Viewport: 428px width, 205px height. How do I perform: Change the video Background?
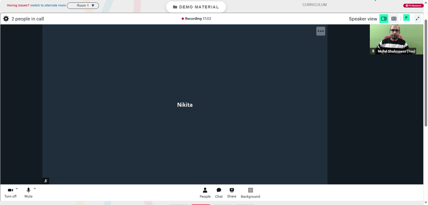(x=250, y=193)
